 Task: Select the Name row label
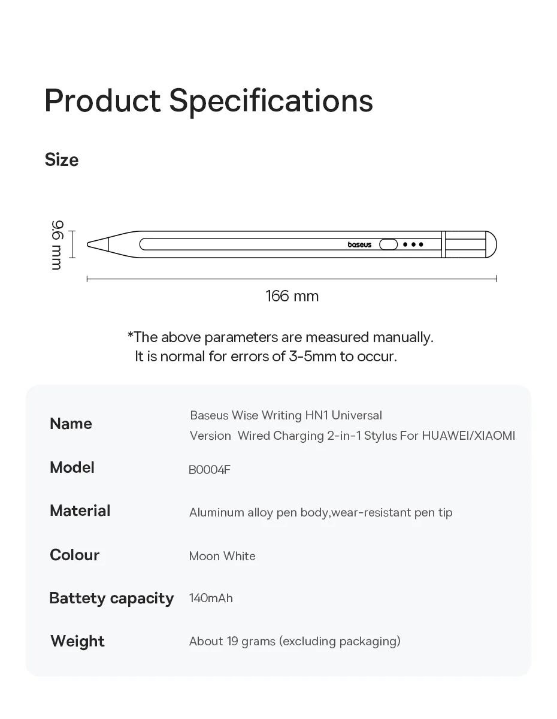pyautogui.click(x=71, y=424)
